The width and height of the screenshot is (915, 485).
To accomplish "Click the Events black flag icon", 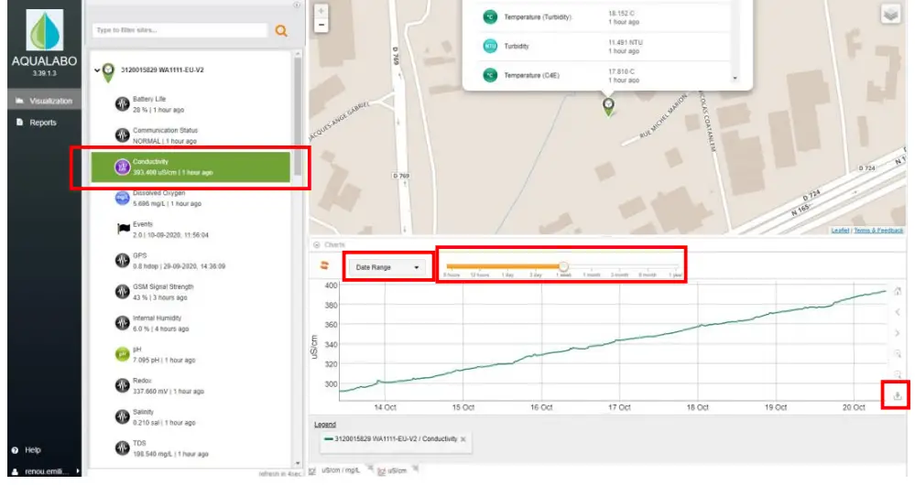I will [123, 229].
